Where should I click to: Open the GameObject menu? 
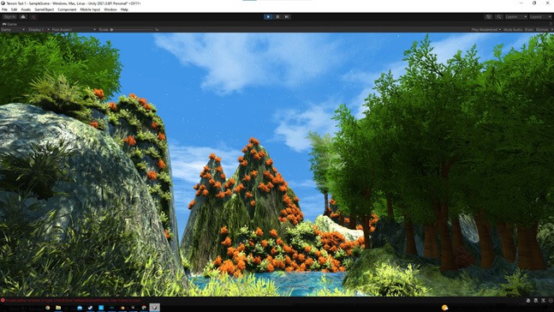[x=45, y=9]
